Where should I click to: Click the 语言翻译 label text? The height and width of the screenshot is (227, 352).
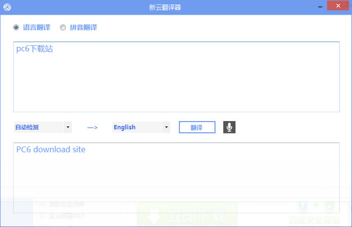(x=36, y=28)
